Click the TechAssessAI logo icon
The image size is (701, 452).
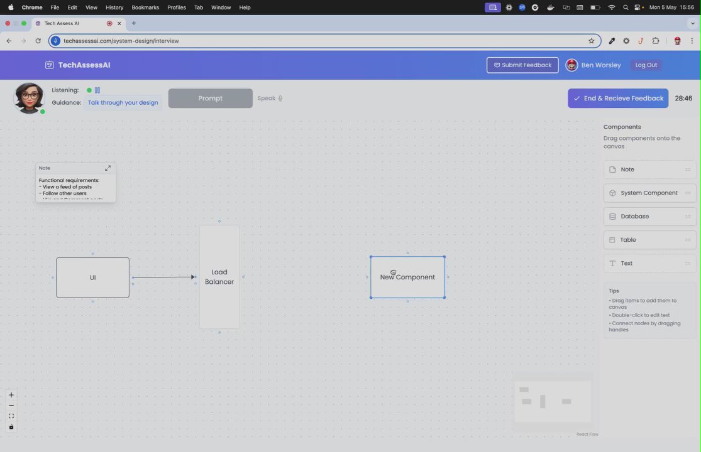[x=49, y=65]
